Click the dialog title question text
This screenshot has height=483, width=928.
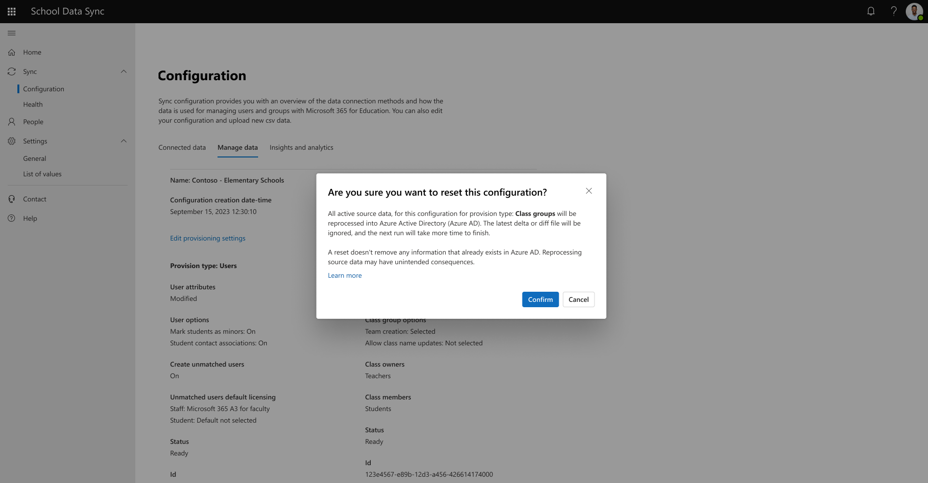437,192
